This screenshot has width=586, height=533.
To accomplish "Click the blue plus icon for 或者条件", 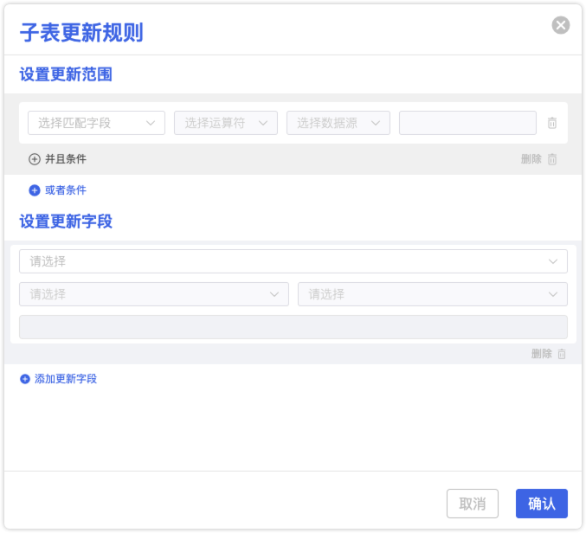I will click(35, 190).
